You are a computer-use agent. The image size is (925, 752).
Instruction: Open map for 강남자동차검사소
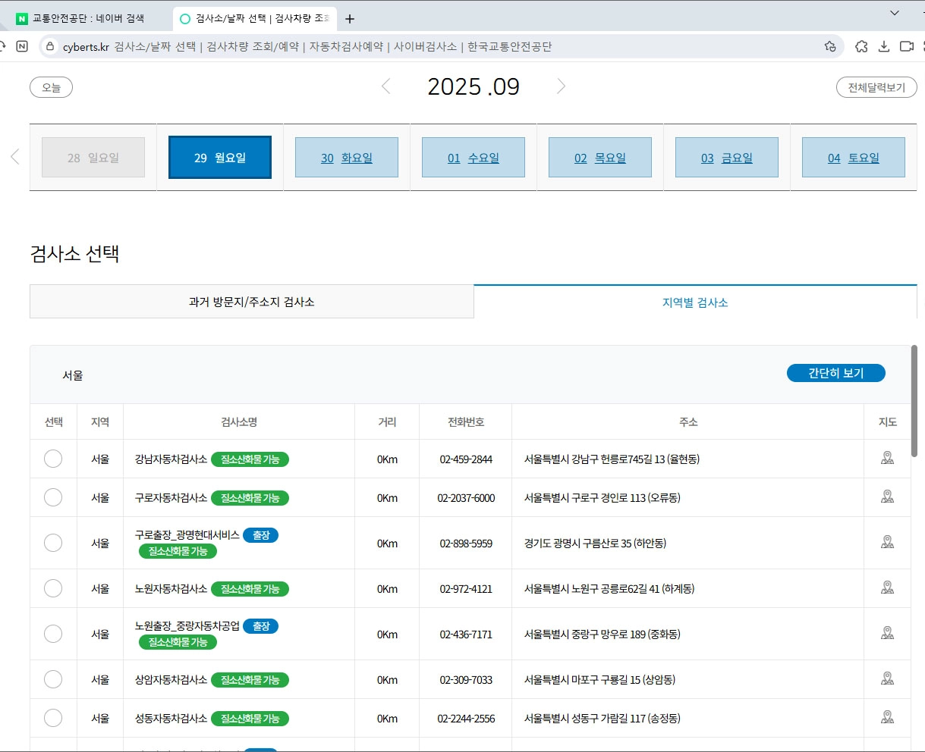[887, 458]
